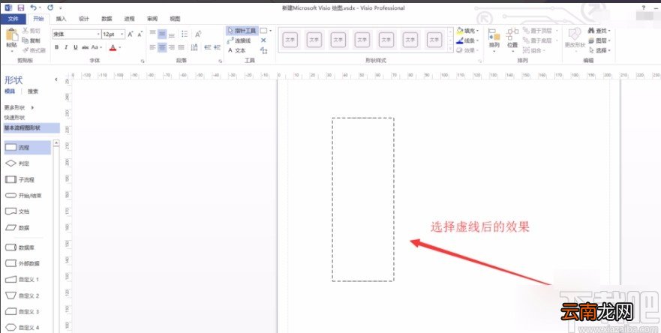Click the Line (线条) pen button
Viewport: 661px width, 333px height.
click(467, 40)
